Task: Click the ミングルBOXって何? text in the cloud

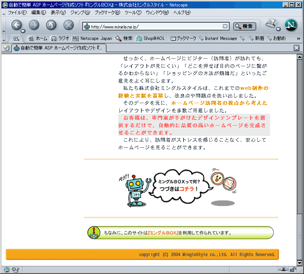Action: [179, 182]
